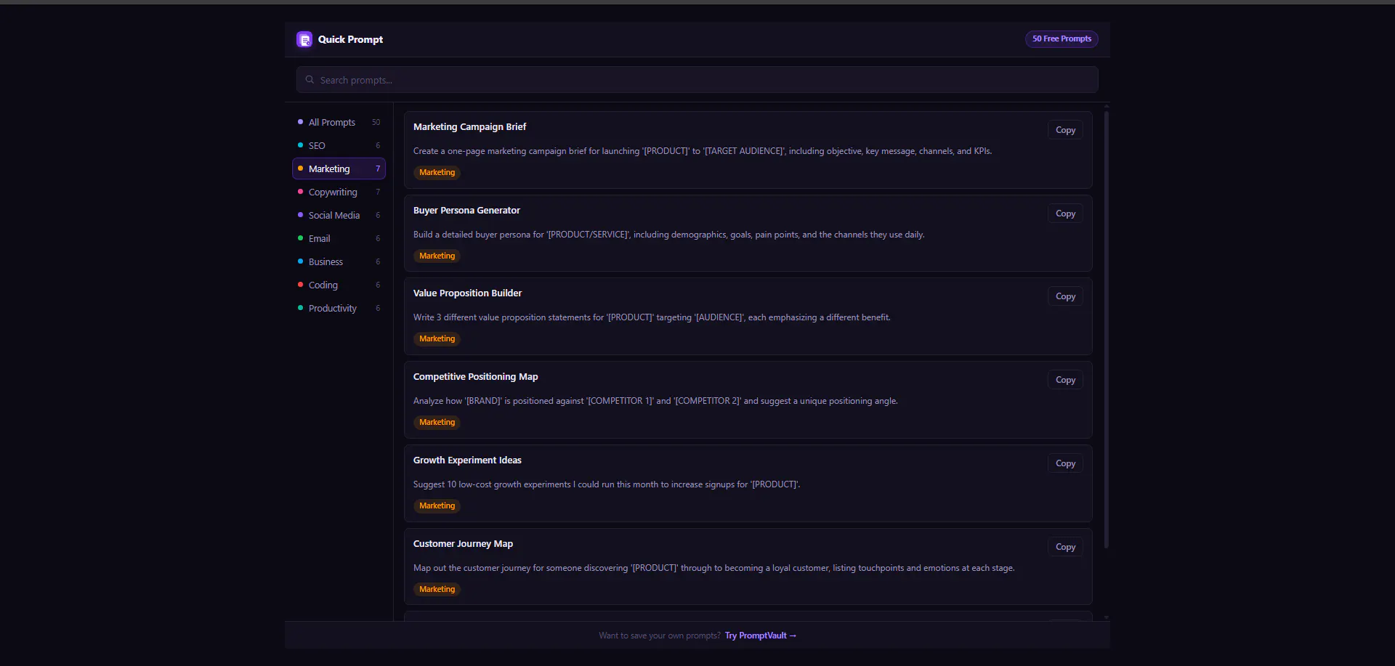The image size is (1395, 666).
Task: Click Marketing tag under Customer Journey Map
Action: tap(437, 589)
